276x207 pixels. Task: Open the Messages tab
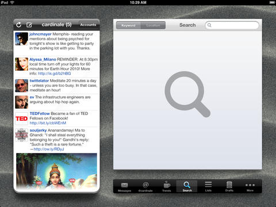(x=125, y=186)
